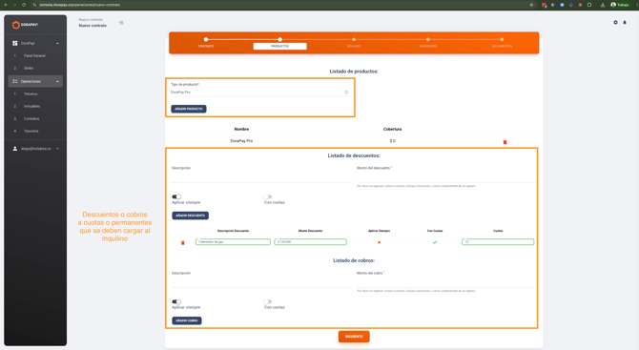Click the Dispersión step circle
The width and height of the screenshot is (639, 350).
tap(428, 39)
